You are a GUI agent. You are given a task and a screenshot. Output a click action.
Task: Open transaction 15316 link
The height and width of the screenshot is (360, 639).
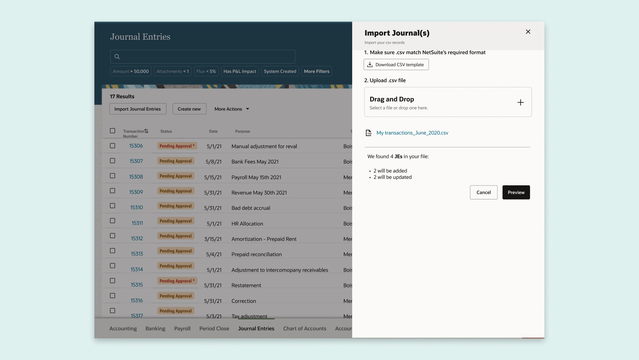click(x=137, y=300)
